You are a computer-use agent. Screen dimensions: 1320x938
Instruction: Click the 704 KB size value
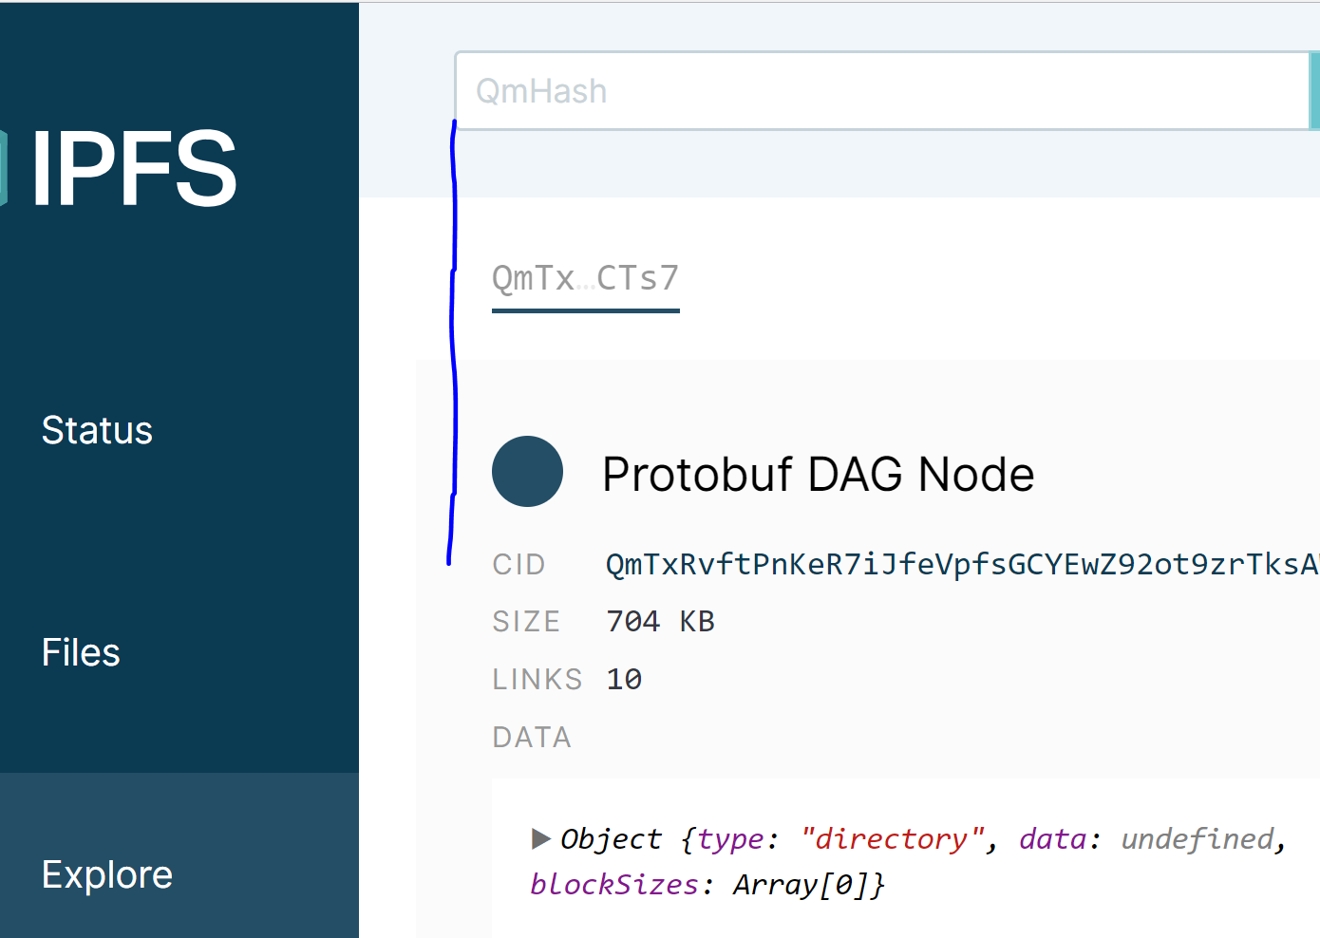coord(659,621)
